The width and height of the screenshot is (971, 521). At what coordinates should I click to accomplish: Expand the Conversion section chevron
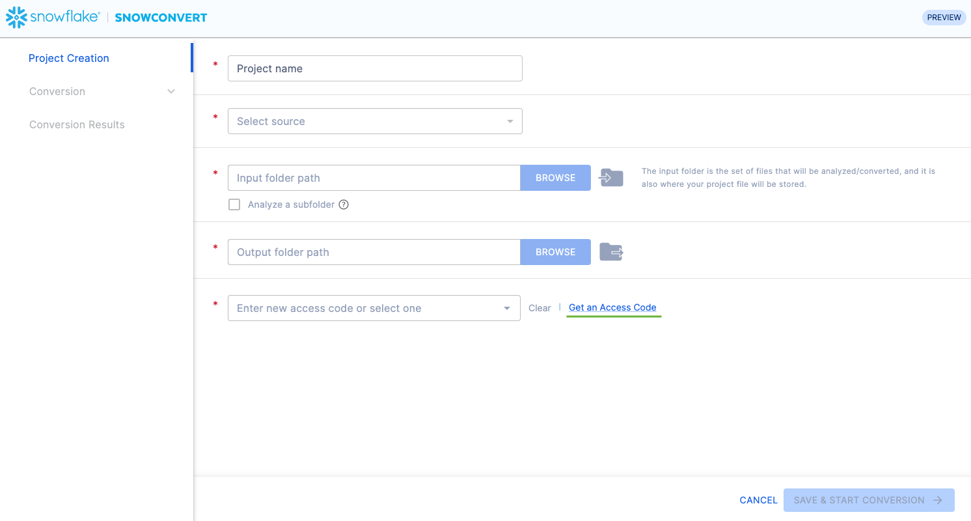tap(171, 91)
